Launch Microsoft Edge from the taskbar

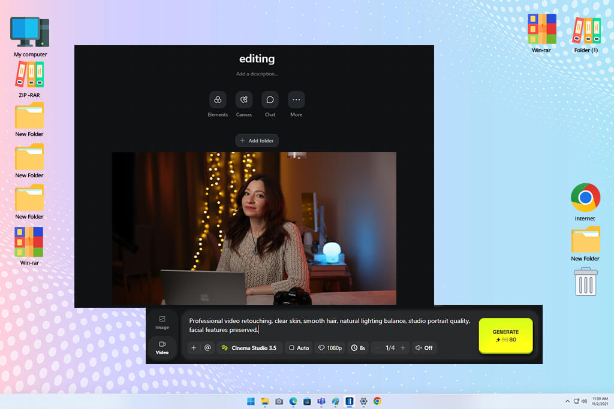click(x=293, y=401)
